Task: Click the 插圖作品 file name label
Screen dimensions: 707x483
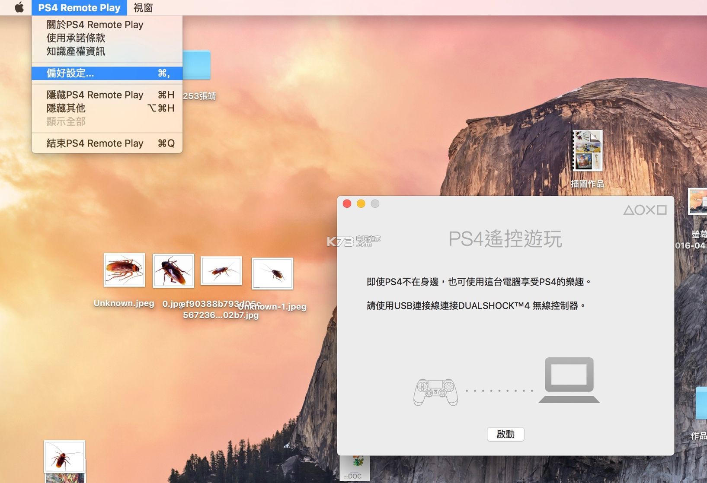Action: point(587,184)
